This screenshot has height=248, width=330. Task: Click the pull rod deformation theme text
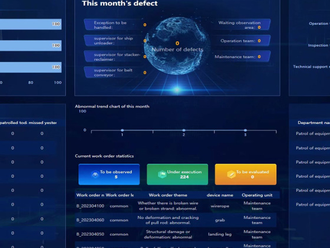168,220
